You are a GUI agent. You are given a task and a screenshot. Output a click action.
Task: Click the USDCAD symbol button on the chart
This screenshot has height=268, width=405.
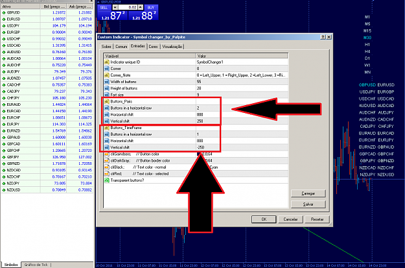point(386,99)
